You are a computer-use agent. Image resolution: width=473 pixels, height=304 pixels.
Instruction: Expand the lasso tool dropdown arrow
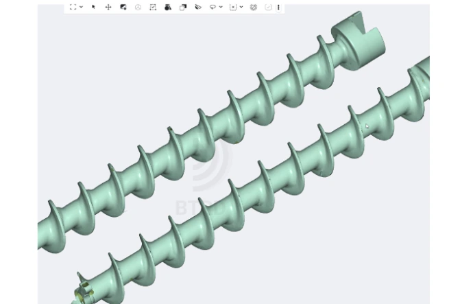(x=221, y=7)
